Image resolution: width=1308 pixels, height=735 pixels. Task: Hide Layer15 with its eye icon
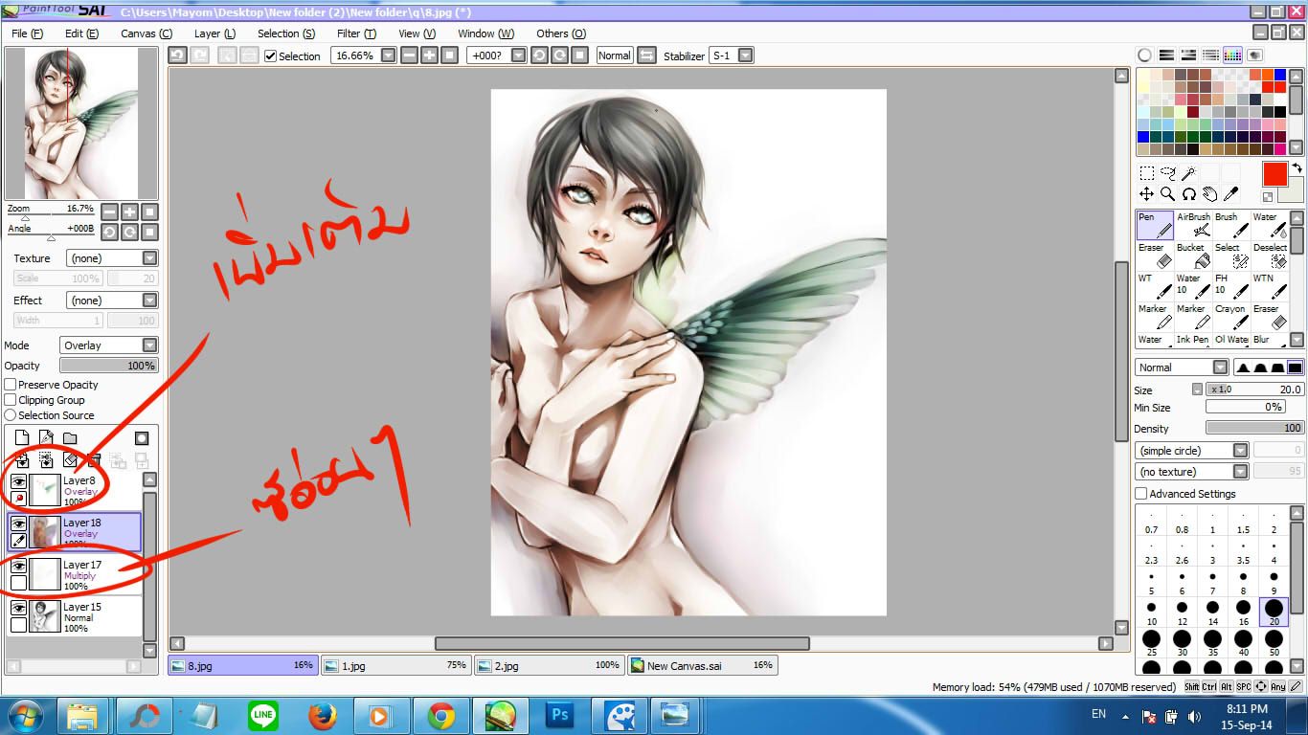tap(18, 608)
